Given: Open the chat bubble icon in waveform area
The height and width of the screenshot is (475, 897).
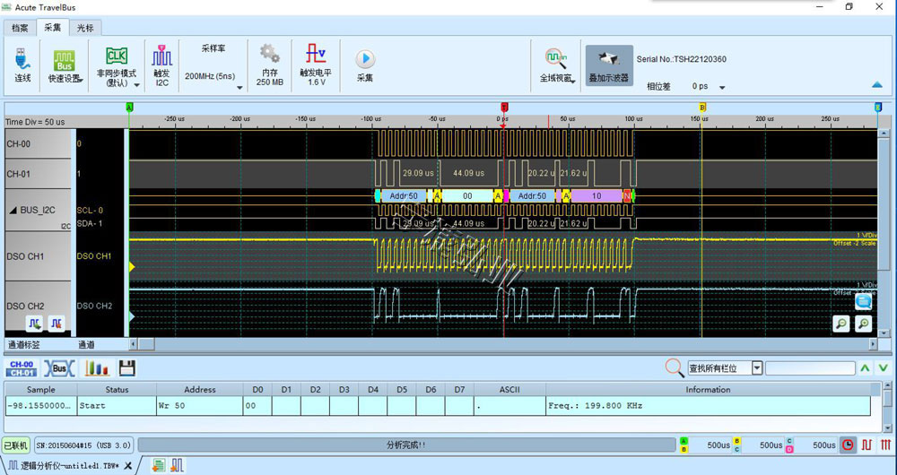Looking at the screenshot, I should [x=863, y=301].
